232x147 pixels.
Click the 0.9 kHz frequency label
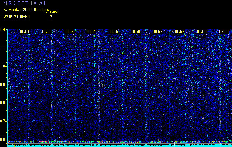point(3,85)
